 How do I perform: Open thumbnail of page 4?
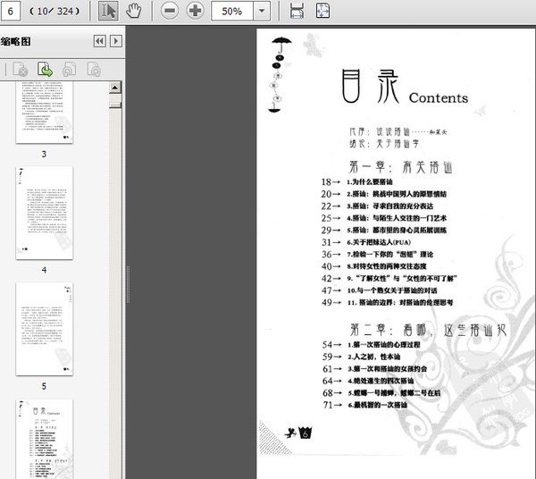coord(44,213)
